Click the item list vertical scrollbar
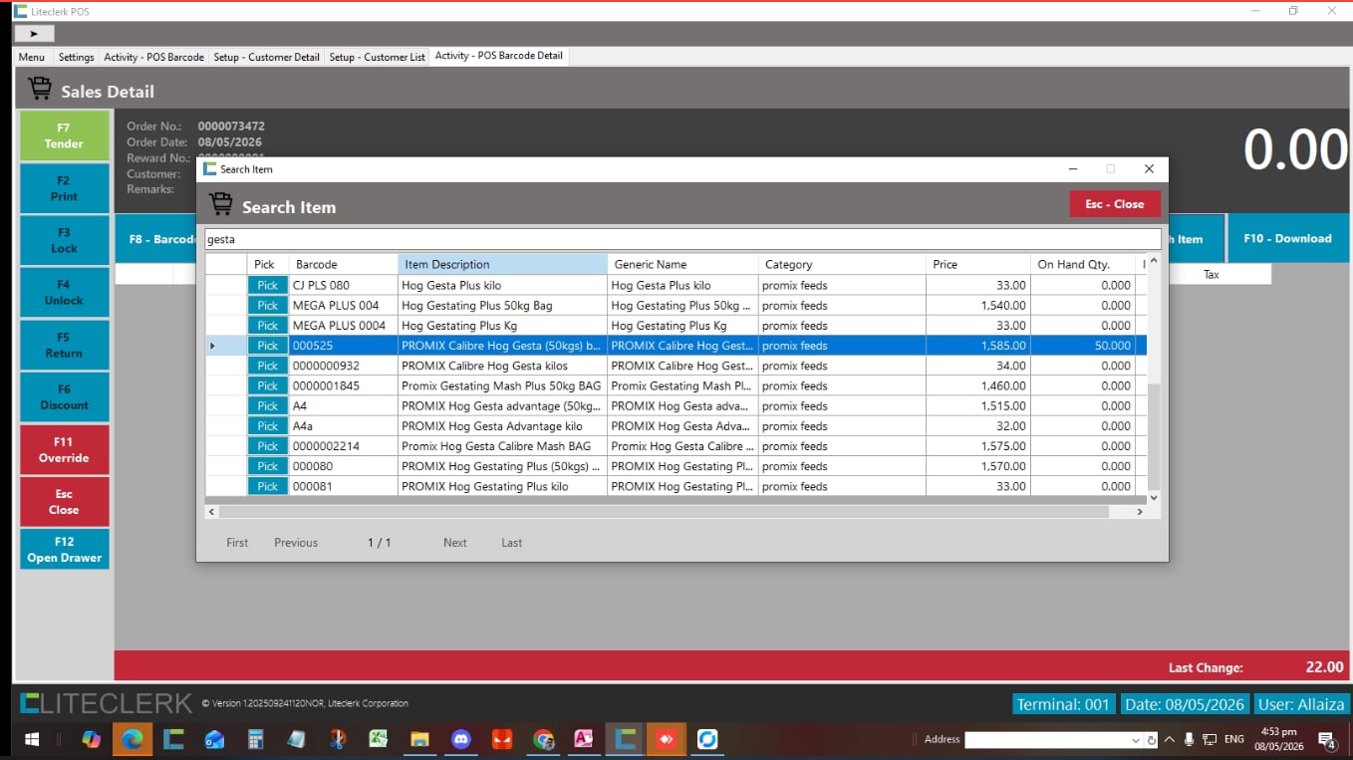This screenshot has width=1353, height=760. tap(1154, 379)
